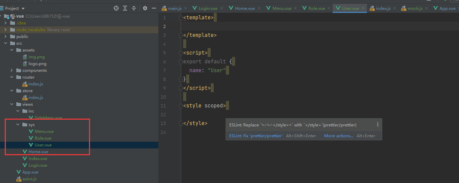Open the three-dots menu in ESLint popup
Viewport: 459px width, 183px height.
click(377, 125)
